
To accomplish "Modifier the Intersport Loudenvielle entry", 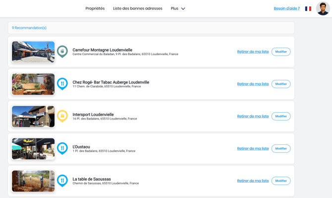I will [281, 116].
